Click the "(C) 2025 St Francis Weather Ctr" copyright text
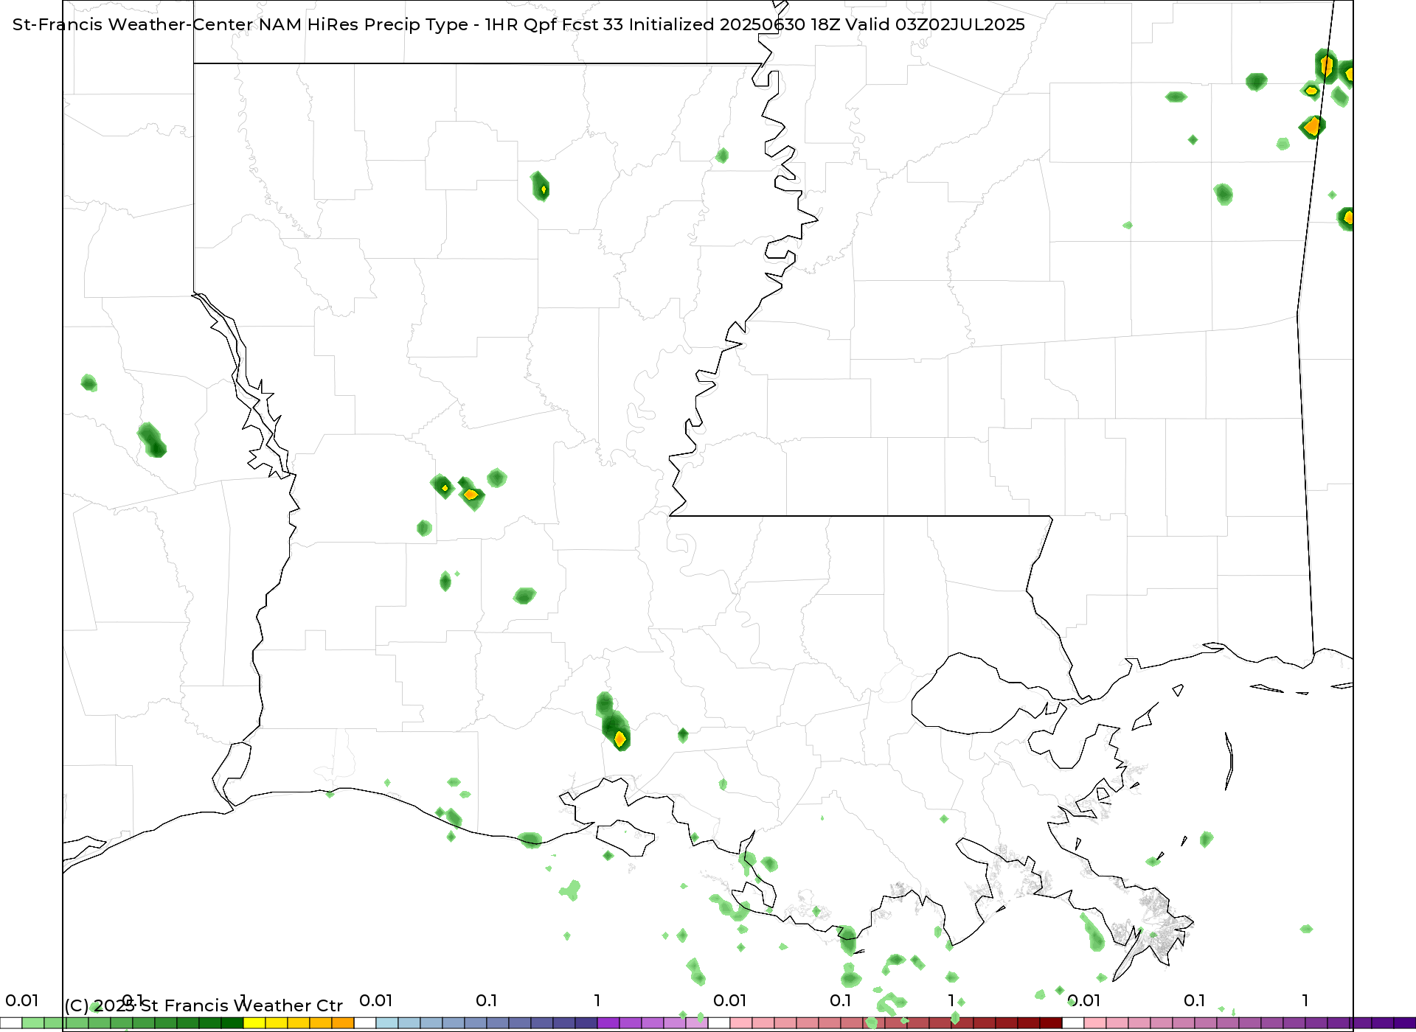Viewport: 1416px width, 1032px height. pos(204,1005)
